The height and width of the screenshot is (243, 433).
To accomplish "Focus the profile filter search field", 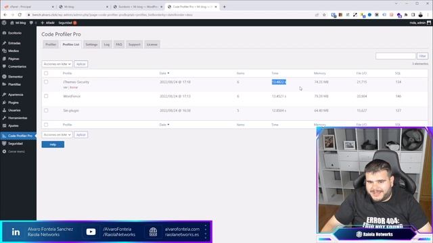I will click(x=395, y=56).
